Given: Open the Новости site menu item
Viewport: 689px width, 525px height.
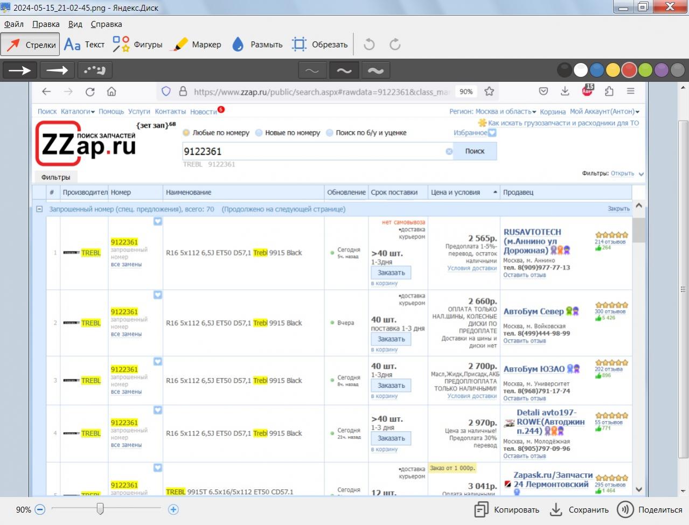Looking at the screenshot, I should [204, 111].
